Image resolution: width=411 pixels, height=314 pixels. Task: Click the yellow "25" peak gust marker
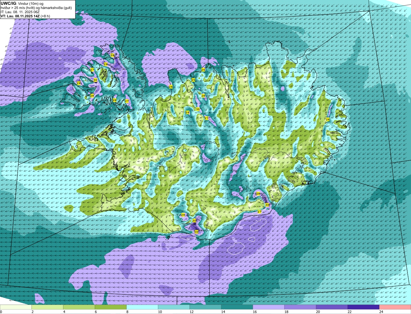click(x=193, y=80)
